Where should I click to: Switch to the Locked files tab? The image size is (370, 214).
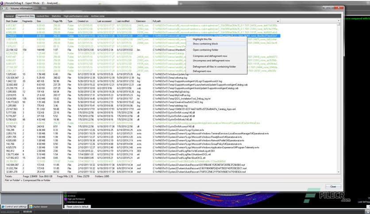pyautogui.click(x=43, y=16)
